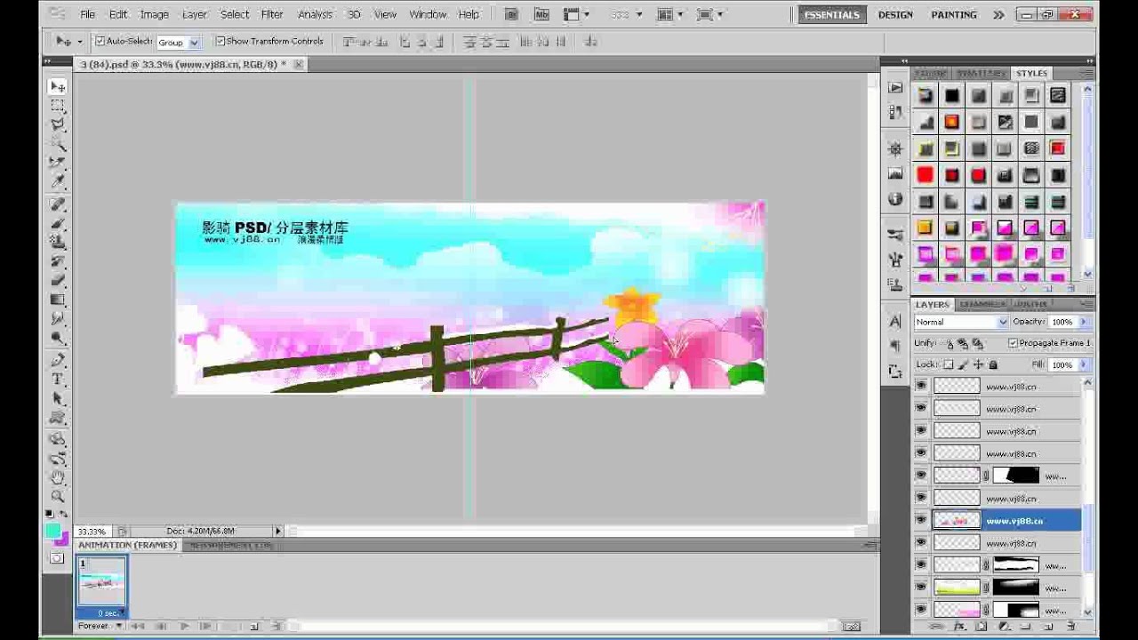Uncheck Propagate Frame 1
Screen dimensions: 1138x640
1013,343
